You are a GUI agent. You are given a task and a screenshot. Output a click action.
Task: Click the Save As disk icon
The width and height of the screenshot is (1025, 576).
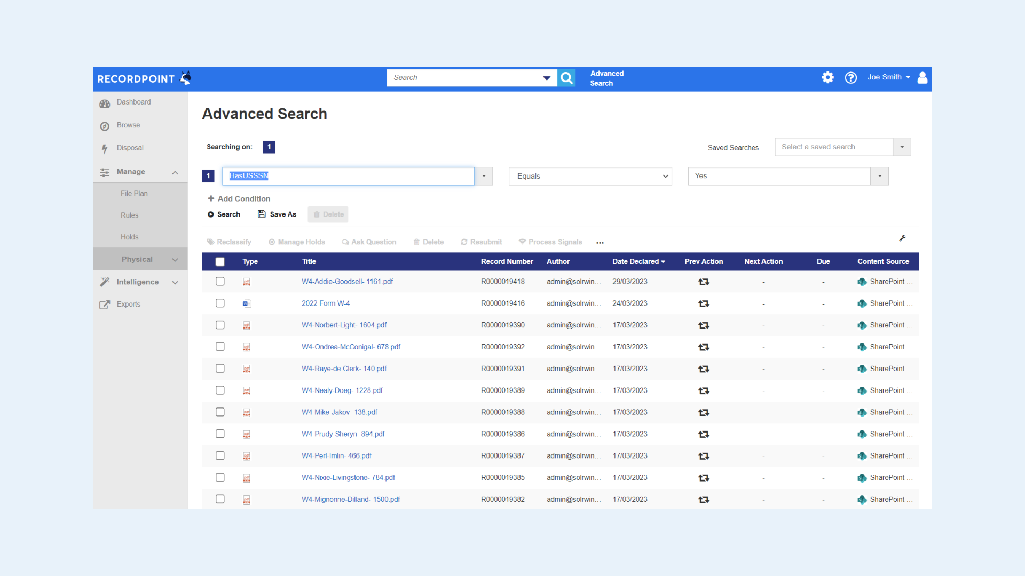[x=262, y=214]
